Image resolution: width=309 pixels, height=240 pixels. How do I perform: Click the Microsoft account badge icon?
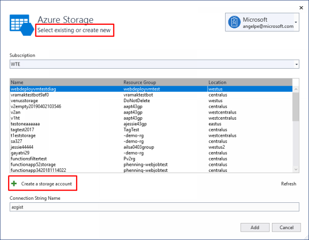pyautogui.click(x=235, y=23)
